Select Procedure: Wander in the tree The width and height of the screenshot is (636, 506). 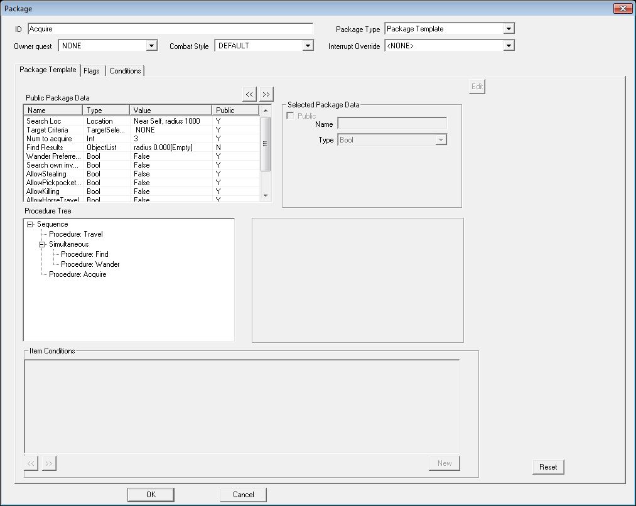[90, 264]
